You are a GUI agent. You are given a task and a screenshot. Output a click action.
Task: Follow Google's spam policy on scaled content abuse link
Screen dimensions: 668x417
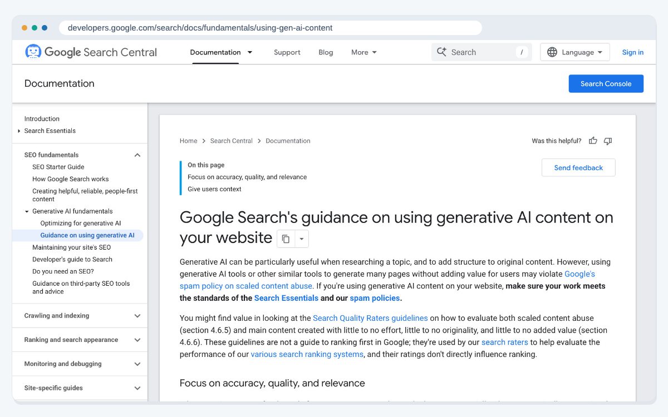(246, 286)
